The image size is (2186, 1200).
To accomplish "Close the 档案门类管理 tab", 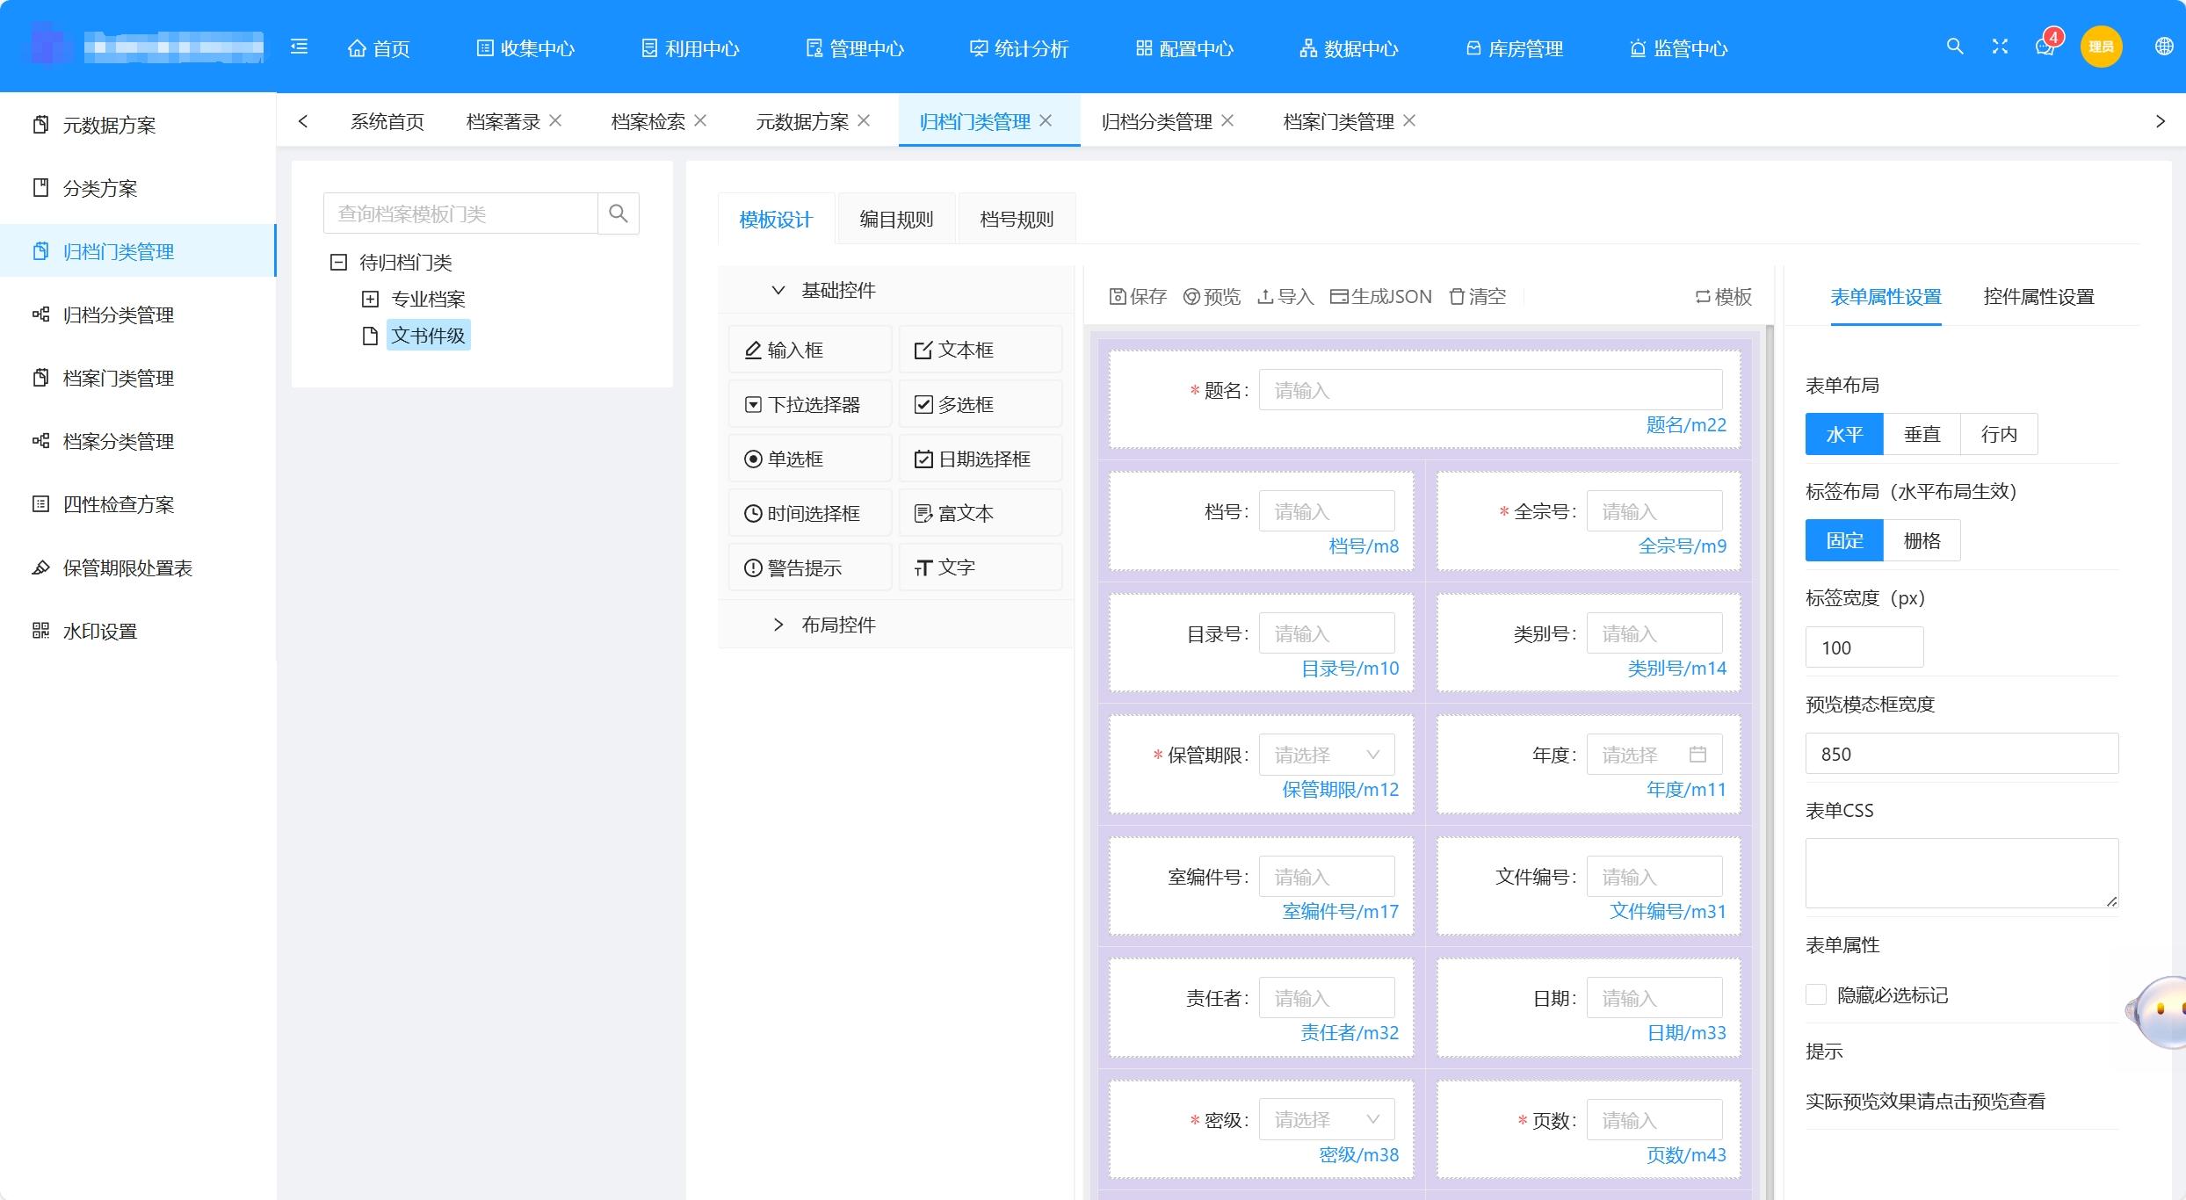I will (x=1409, y=120).
